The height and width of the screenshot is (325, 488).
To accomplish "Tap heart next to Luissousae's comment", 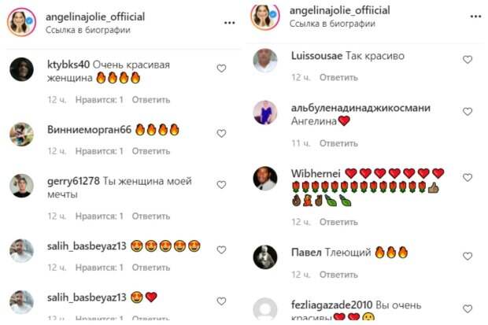I will coord(468,59).
